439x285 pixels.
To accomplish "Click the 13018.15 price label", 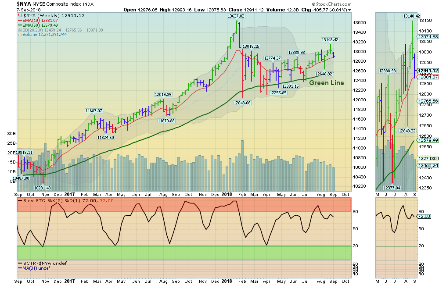I will click(x=251, y=46).
